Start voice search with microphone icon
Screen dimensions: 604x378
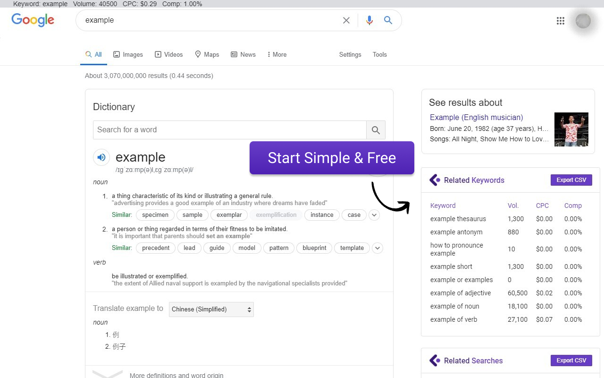(x=369, y=20)
